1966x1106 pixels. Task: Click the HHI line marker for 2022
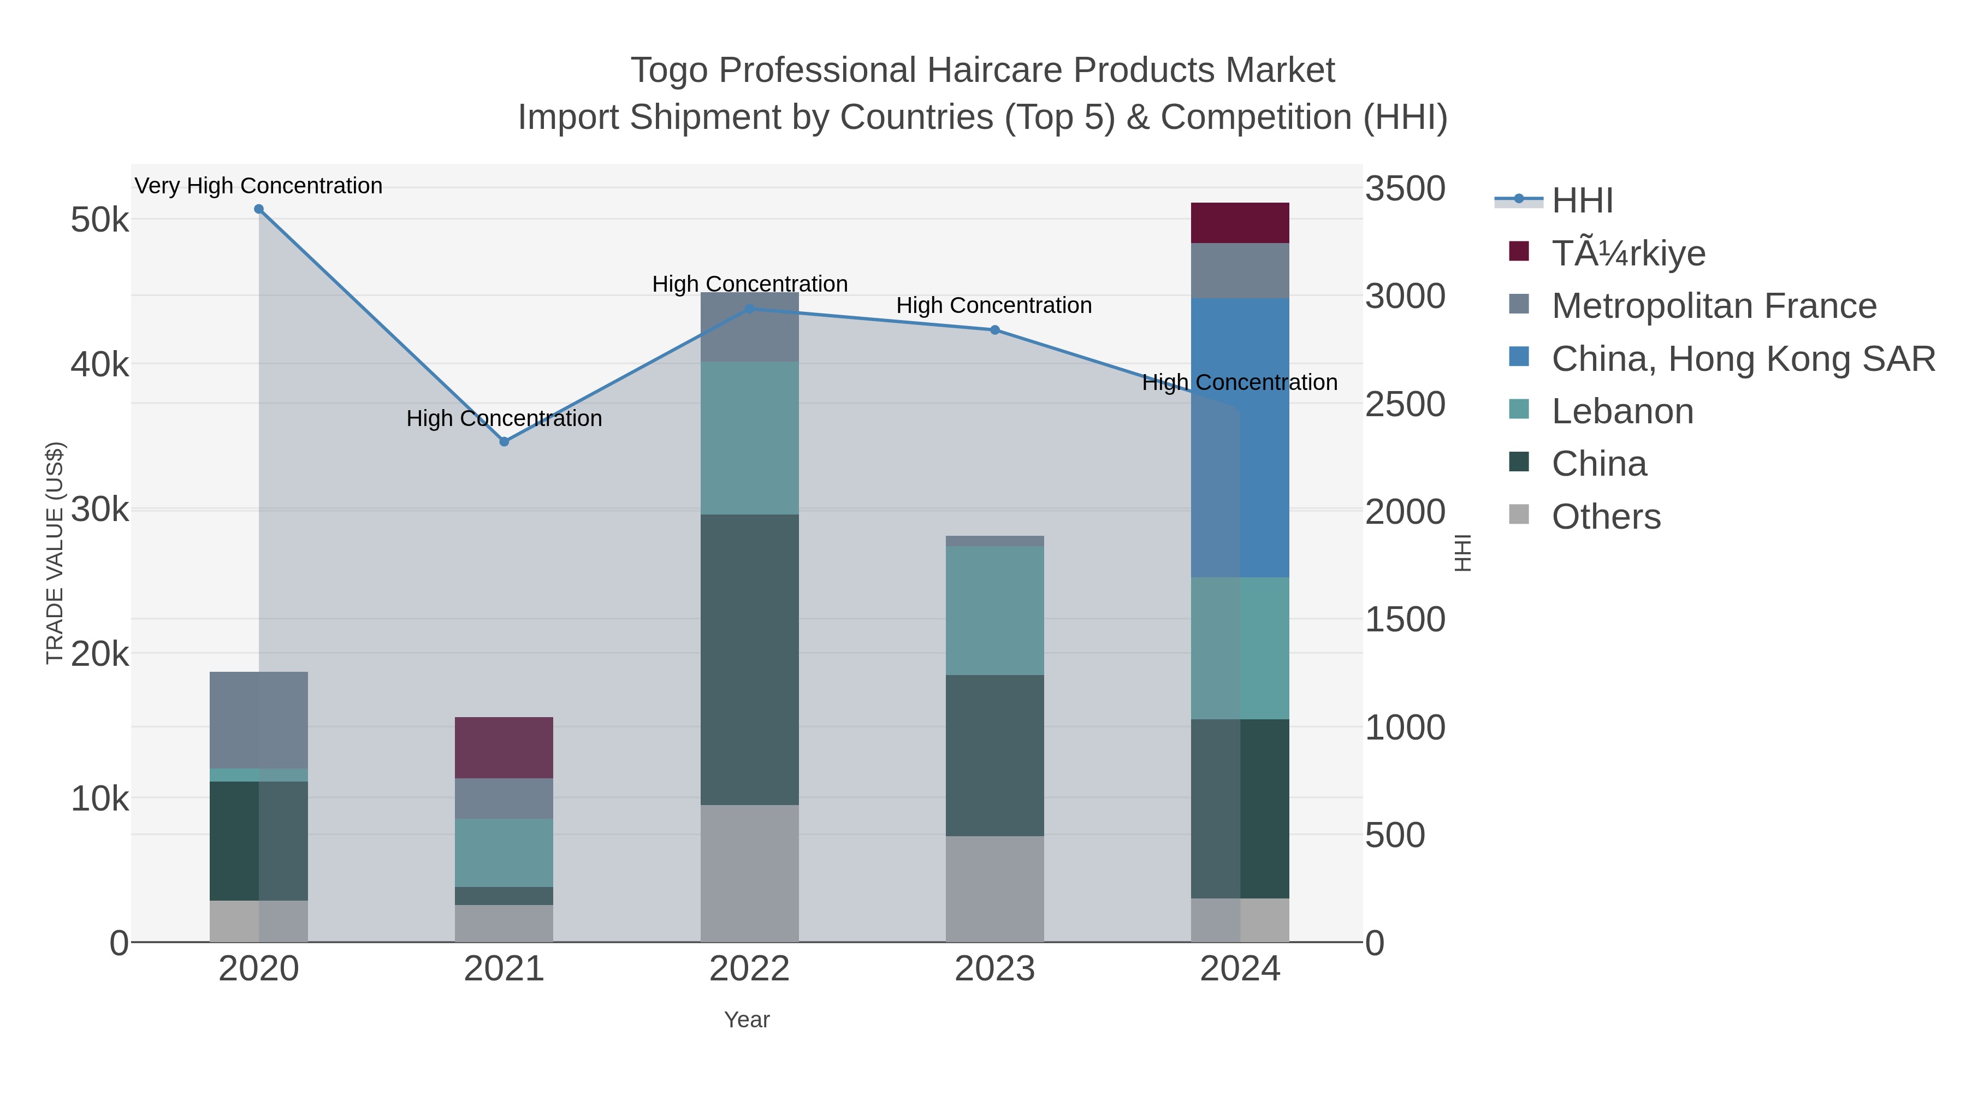(x=749, y=309)
